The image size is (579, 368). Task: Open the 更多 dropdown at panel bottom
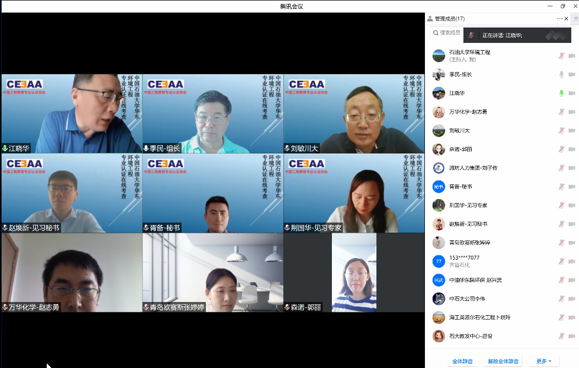click(544, 361)
